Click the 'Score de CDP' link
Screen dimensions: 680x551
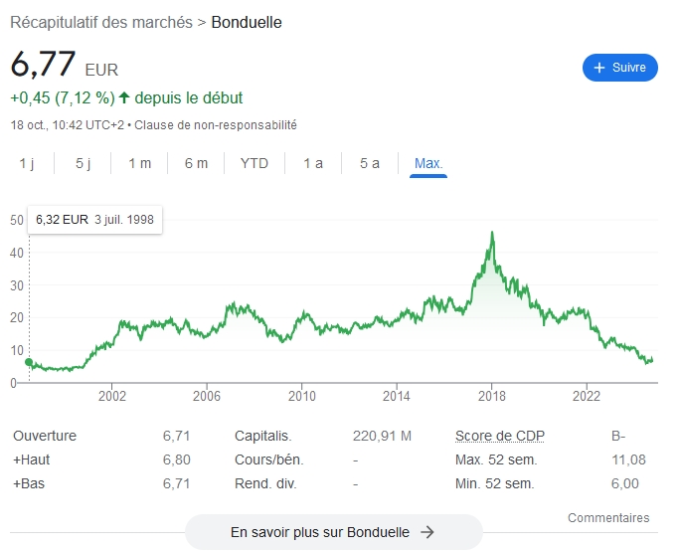[x=500, y=436]
